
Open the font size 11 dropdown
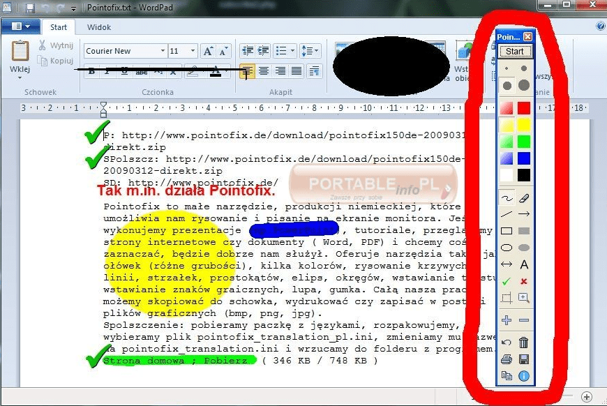(x=193, y=51)
